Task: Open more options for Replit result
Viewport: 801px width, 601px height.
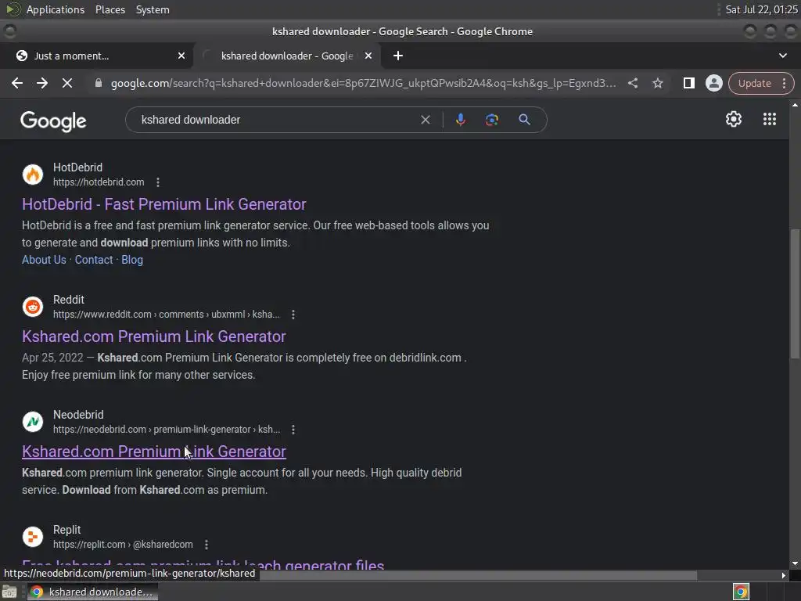Action: tap(207, 545)
